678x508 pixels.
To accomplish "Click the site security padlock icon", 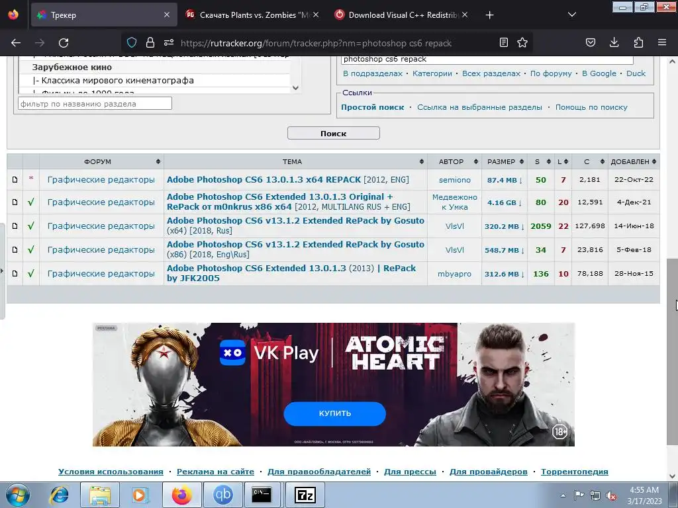I will pos(150,42).
